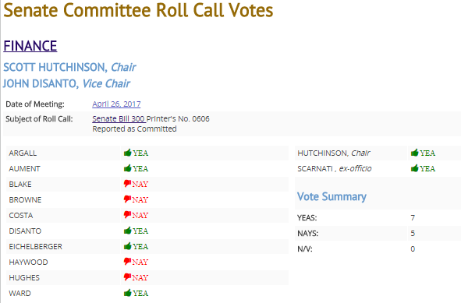Screen dimensions: 461x303
Task: Click the YEAS count value 7
Action: (413, 217)
